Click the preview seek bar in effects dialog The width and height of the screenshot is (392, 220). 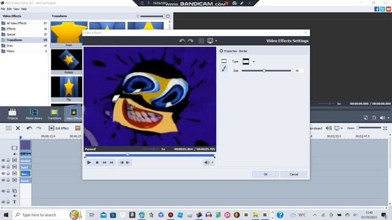point(149,155)
